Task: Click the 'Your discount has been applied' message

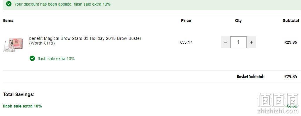Action: point(62,4)
